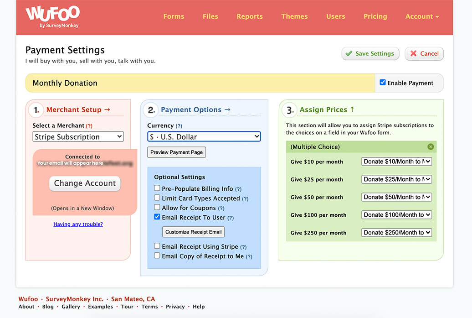Open the Pricing page

[x=375, y=16]
